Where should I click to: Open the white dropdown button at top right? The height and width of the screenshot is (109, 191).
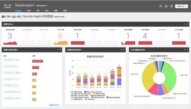click(x=181, y=6)
